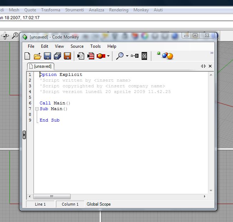Run script with orange ball icon
This screenshot has width=233, height=222.
click(101, 56)
